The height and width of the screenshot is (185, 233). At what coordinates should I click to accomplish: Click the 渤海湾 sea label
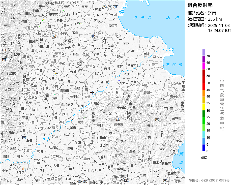point(142,18)
